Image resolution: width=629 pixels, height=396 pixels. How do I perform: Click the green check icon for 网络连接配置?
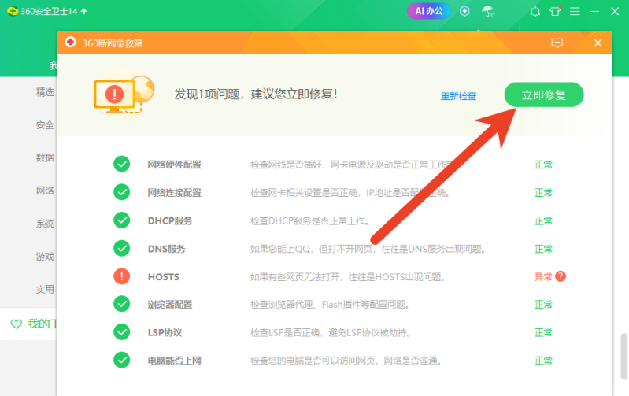pos(121,192)
